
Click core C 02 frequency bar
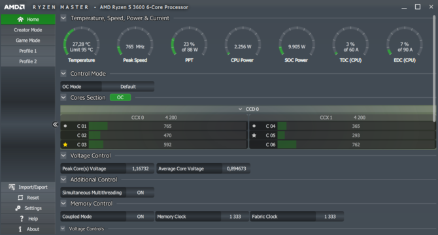[x=167, y=135]
